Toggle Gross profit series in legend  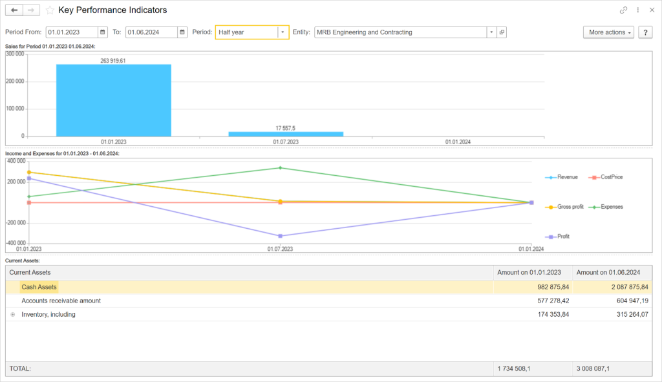pos(564,207)
